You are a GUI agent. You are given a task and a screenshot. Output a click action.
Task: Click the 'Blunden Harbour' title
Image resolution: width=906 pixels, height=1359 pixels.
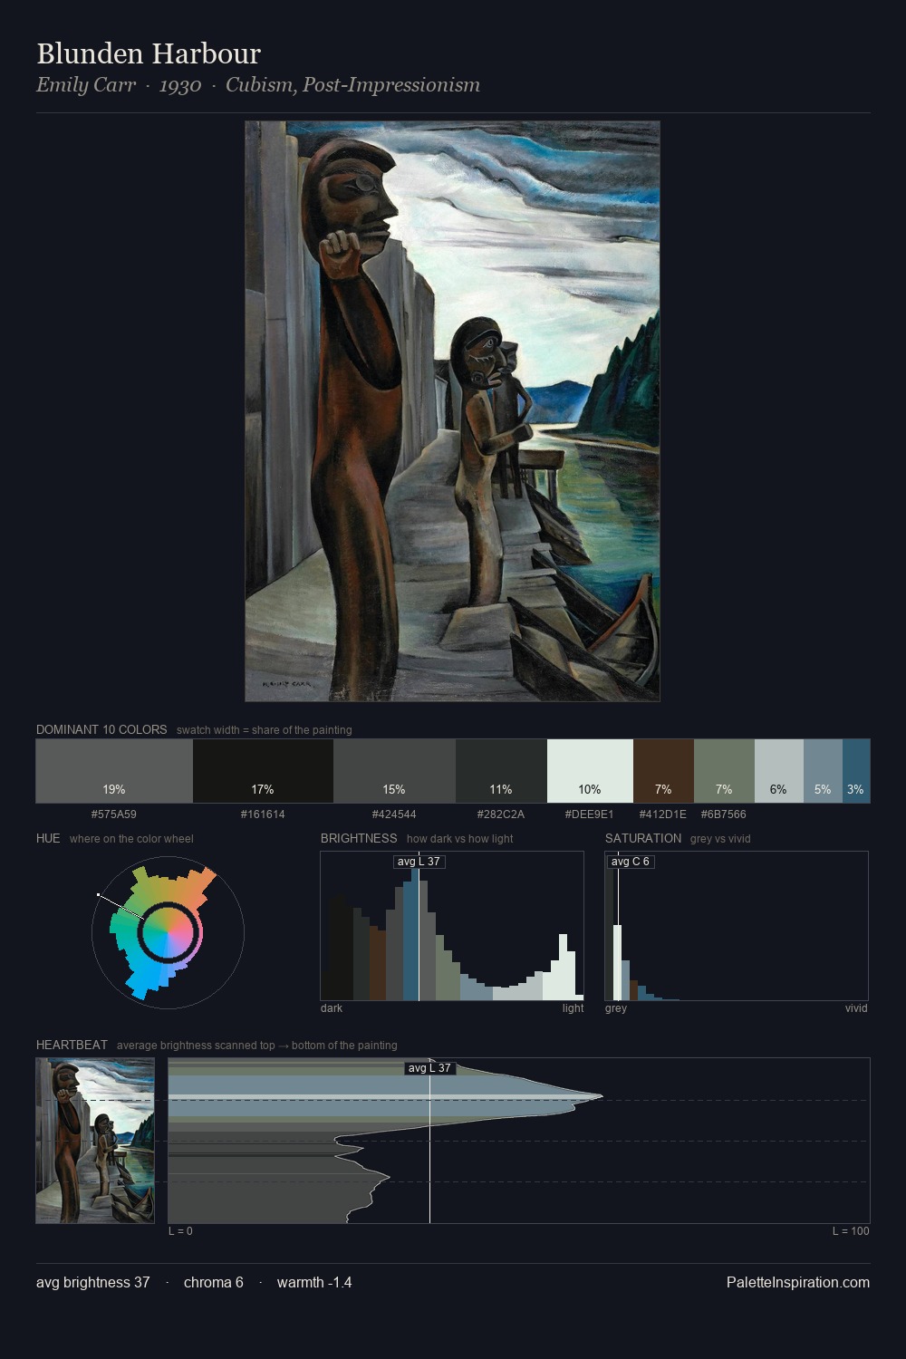click(x=149, y=53)
